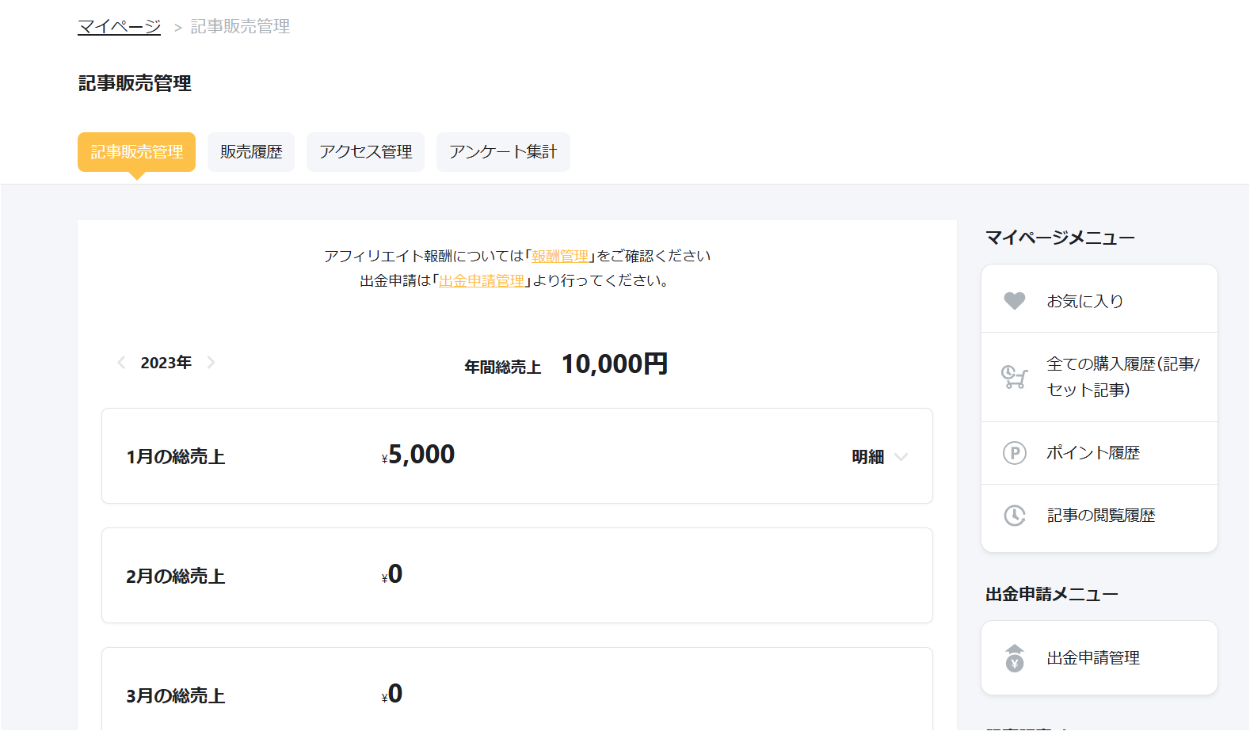Click the yen bag icon beside 出金申請管理
1250x731 pixels.
pos(1015,658)
